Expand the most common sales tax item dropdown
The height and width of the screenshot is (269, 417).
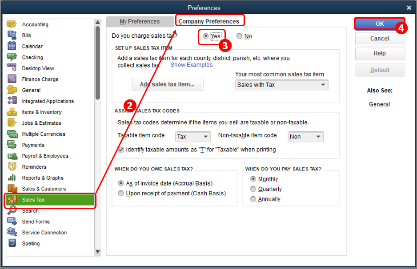point(282,85)
